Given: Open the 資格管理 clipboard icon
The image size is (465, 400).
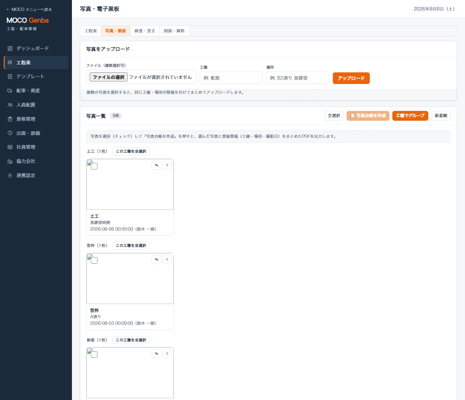Looking at the screenshot, I should (x=10, y=119).
